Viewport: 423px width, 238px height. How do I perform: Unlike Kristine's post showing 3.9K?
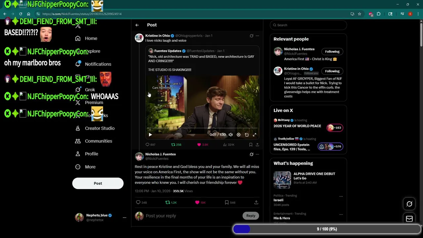(203, 144)
